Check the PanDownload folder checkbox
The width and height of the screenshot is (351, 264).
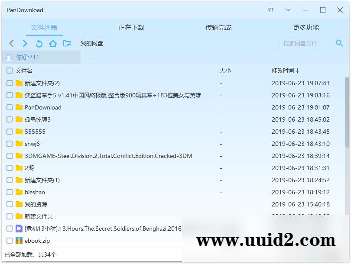[x=10, y=107]
